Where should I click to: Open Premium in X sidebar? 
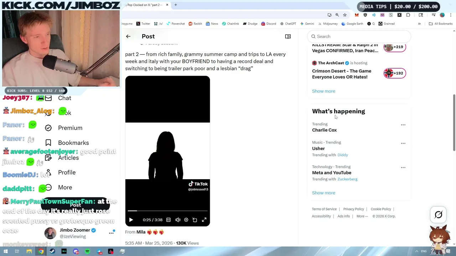63,128
